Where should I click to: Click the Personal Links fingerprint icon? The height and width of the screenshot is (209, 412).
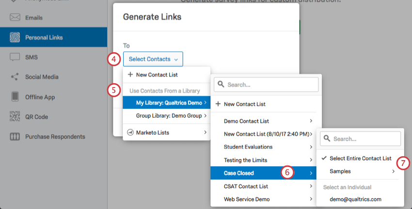tap(15, 37)
